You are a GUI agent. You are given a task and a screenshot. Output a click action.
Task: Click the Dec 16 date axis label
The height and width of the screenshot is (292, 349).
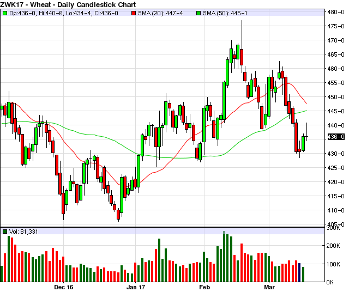64,287
